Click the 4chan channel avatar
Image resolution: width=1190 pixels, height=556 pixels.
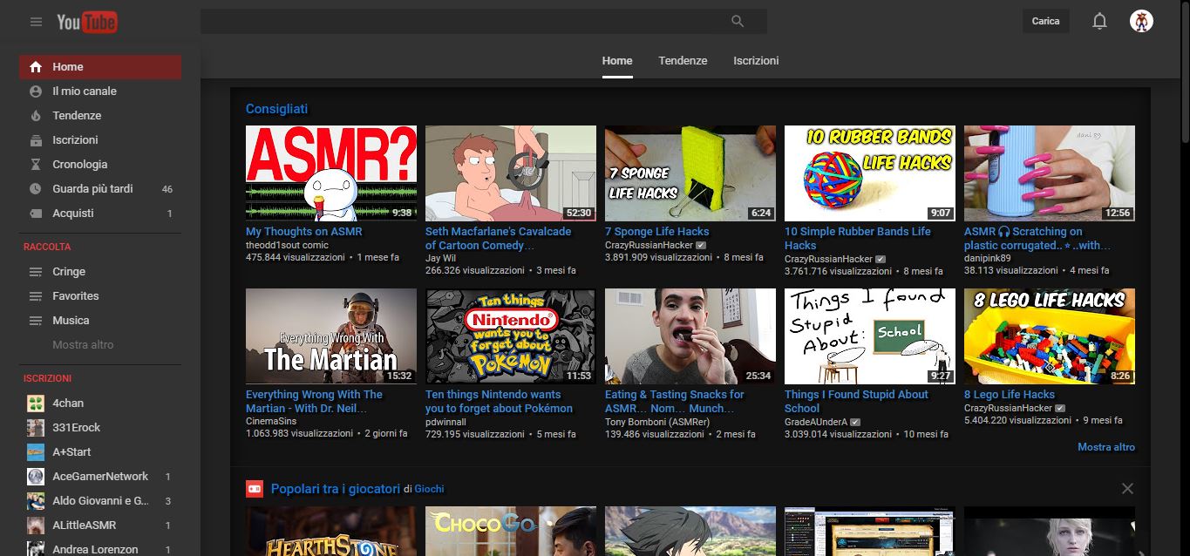click(x=36, y=403)
